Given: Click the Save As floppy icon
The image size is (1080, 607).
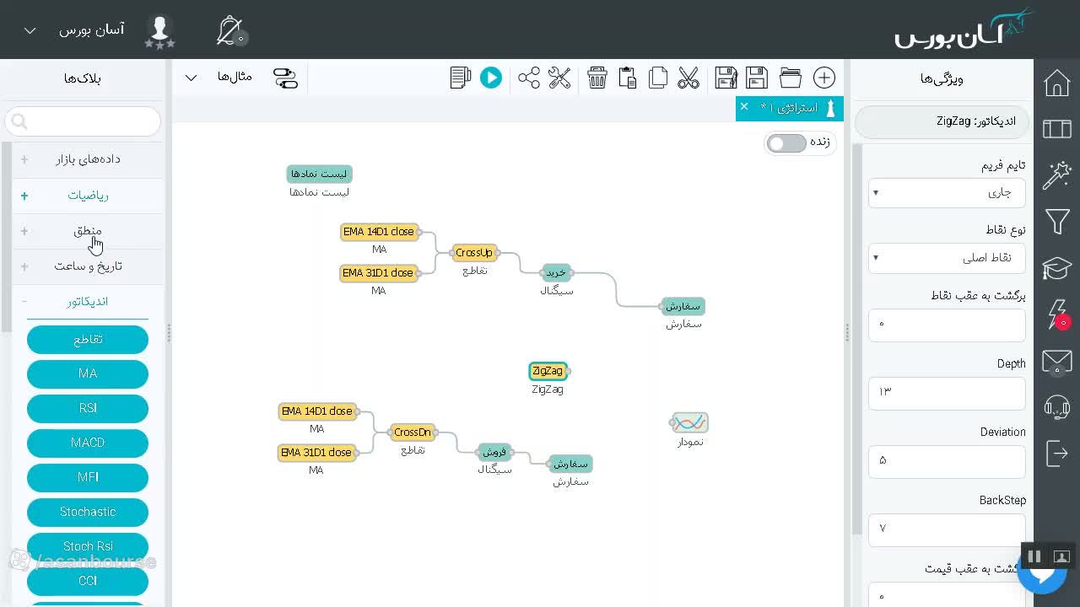Looking at the screenshot, I should [726, 78].
